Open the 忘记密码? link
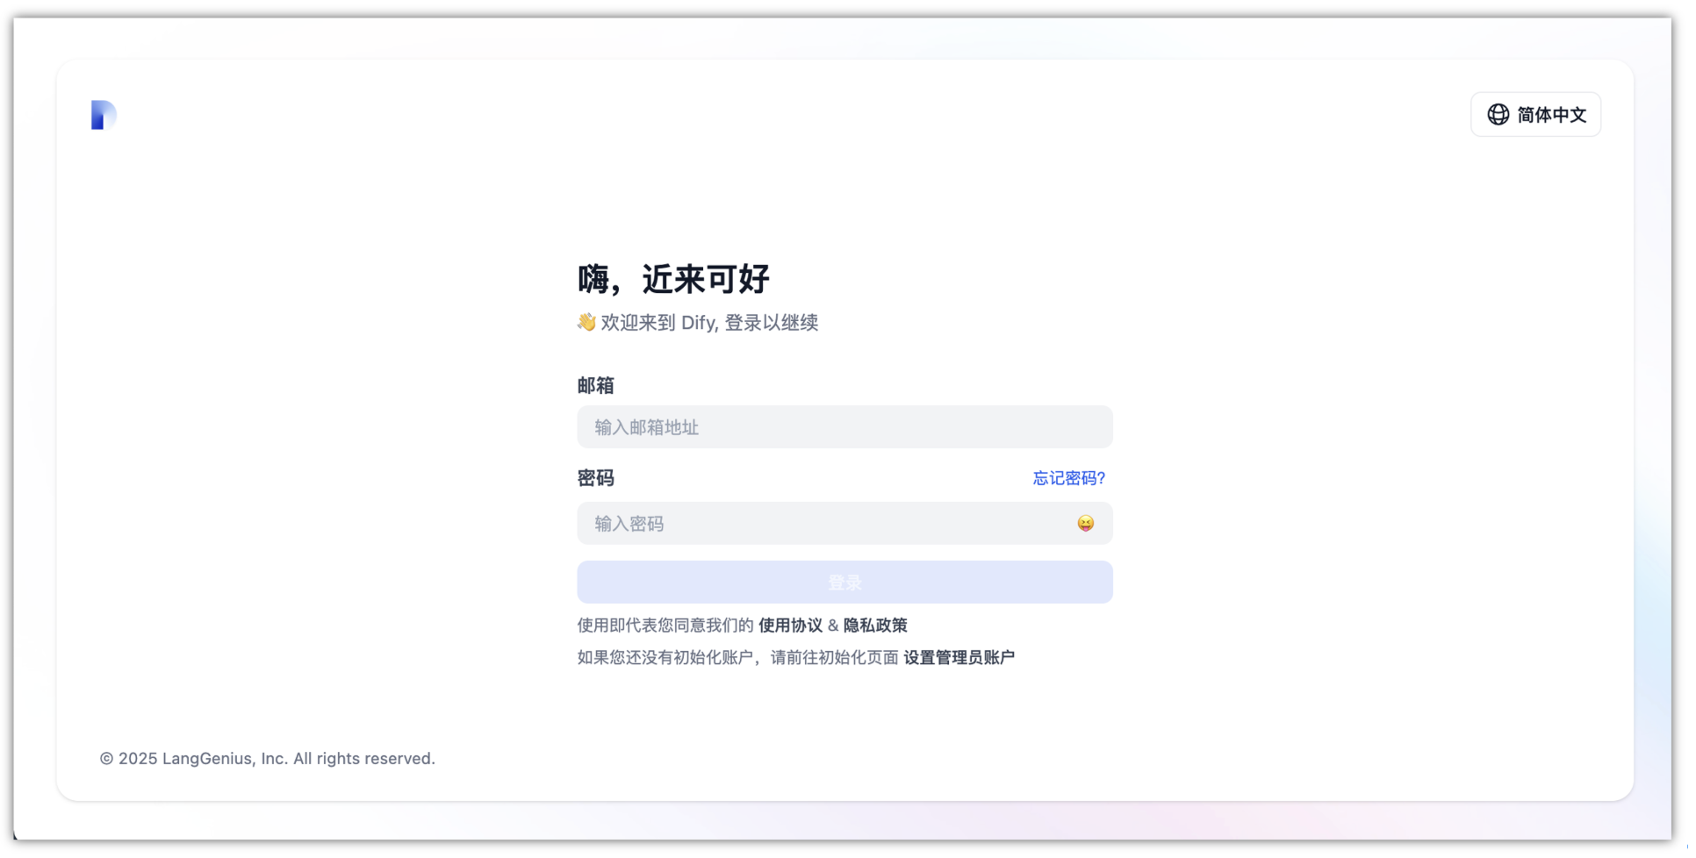Viewport: 1696px width, 858px height. pos(1068,478)
